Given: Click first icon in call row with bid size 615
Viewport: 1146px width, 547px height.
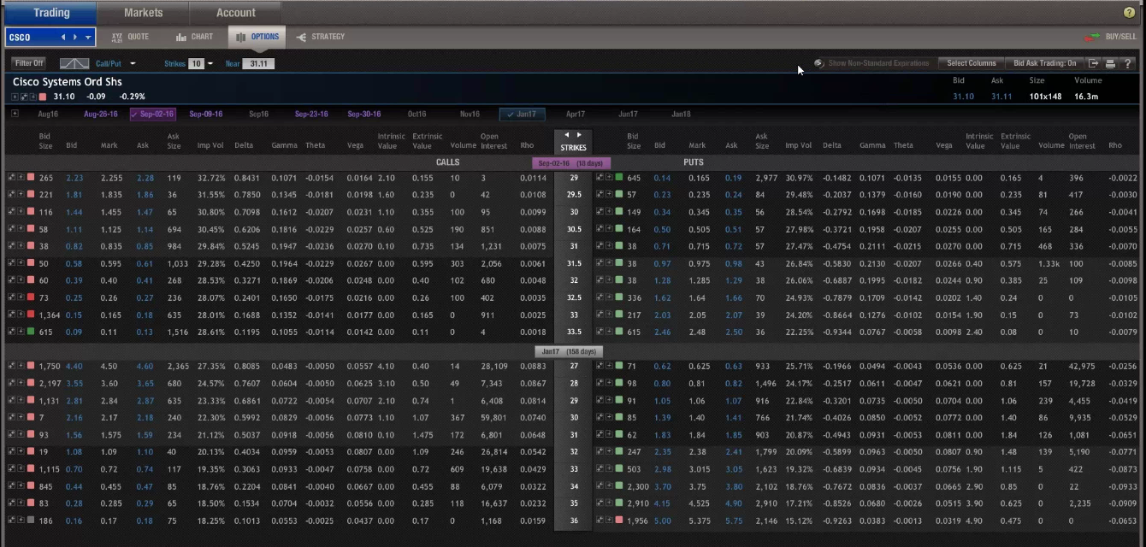Looking at the screenshot, I should coord(11,332).
